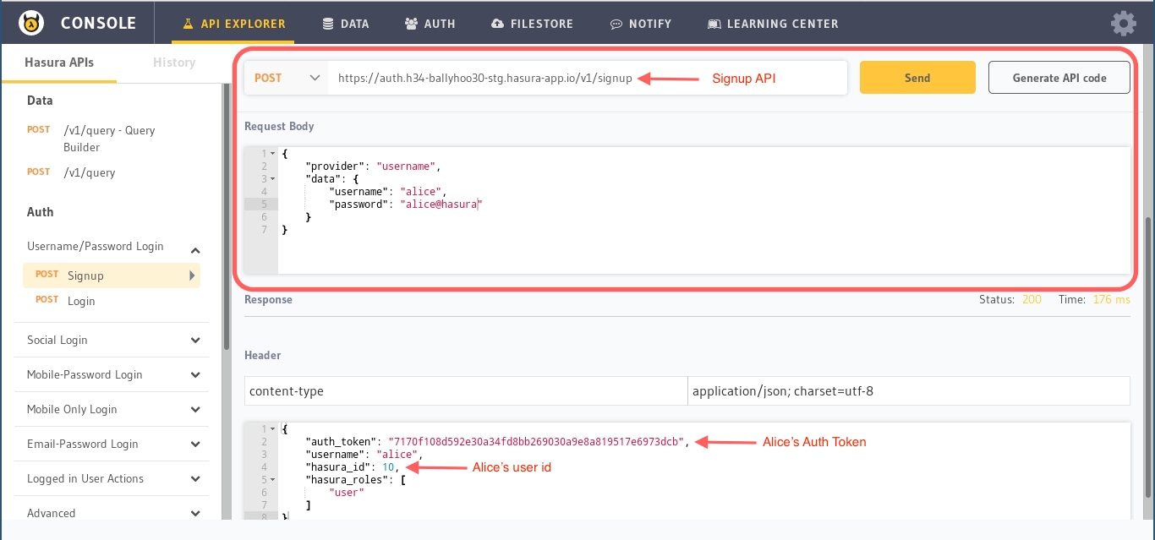Select the Hasura APIs sidebar tab
Screen dimensions: 1155x540
[59, 63]
